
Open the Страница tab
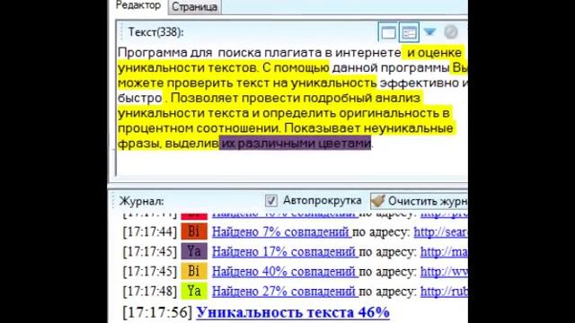[195, 7]
